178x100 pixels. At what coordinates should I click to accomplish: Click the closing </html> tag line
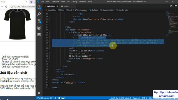coord(56,88)
